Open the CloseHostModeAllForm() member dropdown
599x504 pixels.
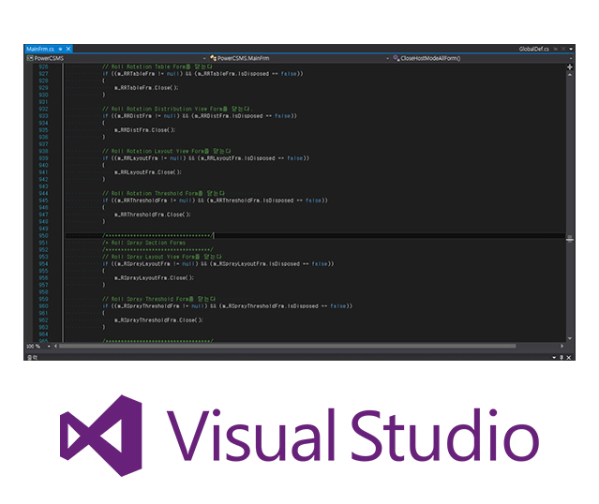(571, 58)
